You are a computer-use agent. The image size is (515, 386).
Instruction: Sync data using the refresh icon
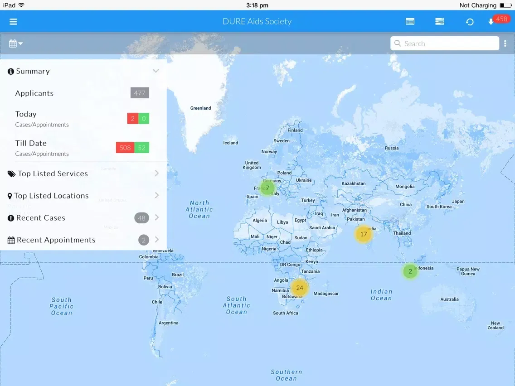pyautogui.click(x=470, y=21)
